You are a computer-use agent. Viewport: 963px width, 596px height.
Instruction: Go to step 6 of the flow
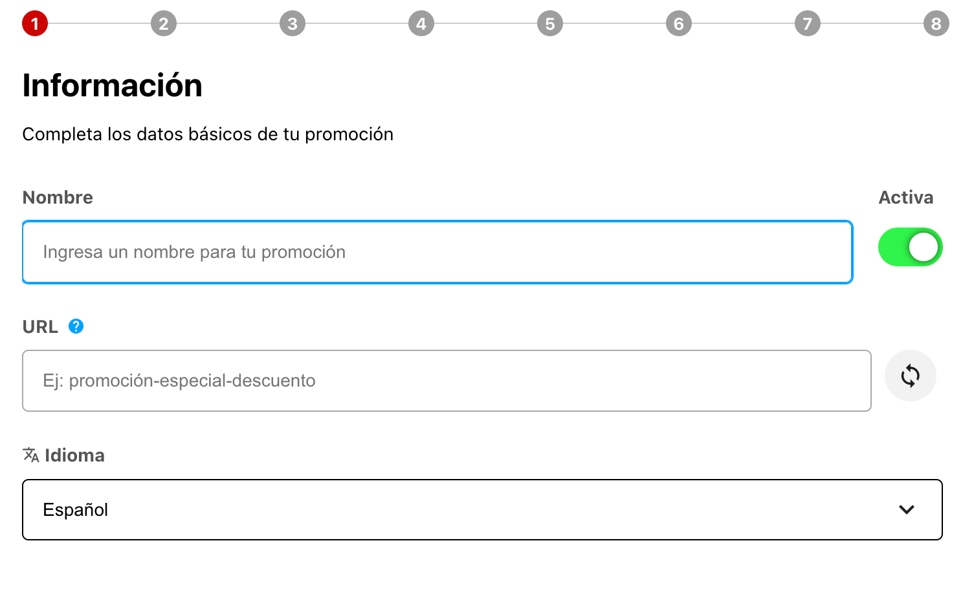(678, 23)
